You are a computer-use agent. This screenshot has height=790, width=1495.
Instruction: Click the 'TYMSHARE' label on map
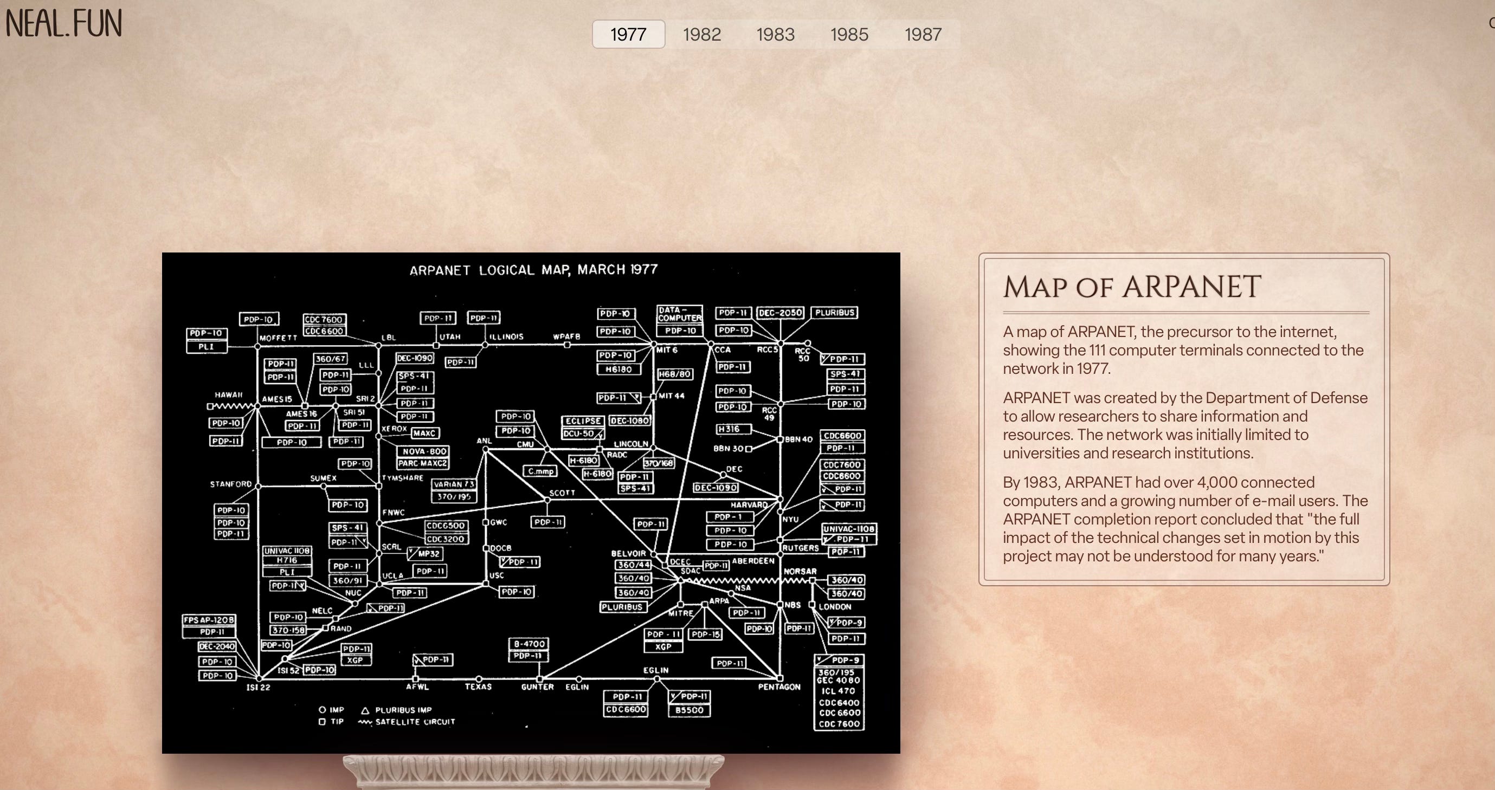[403, 478]
